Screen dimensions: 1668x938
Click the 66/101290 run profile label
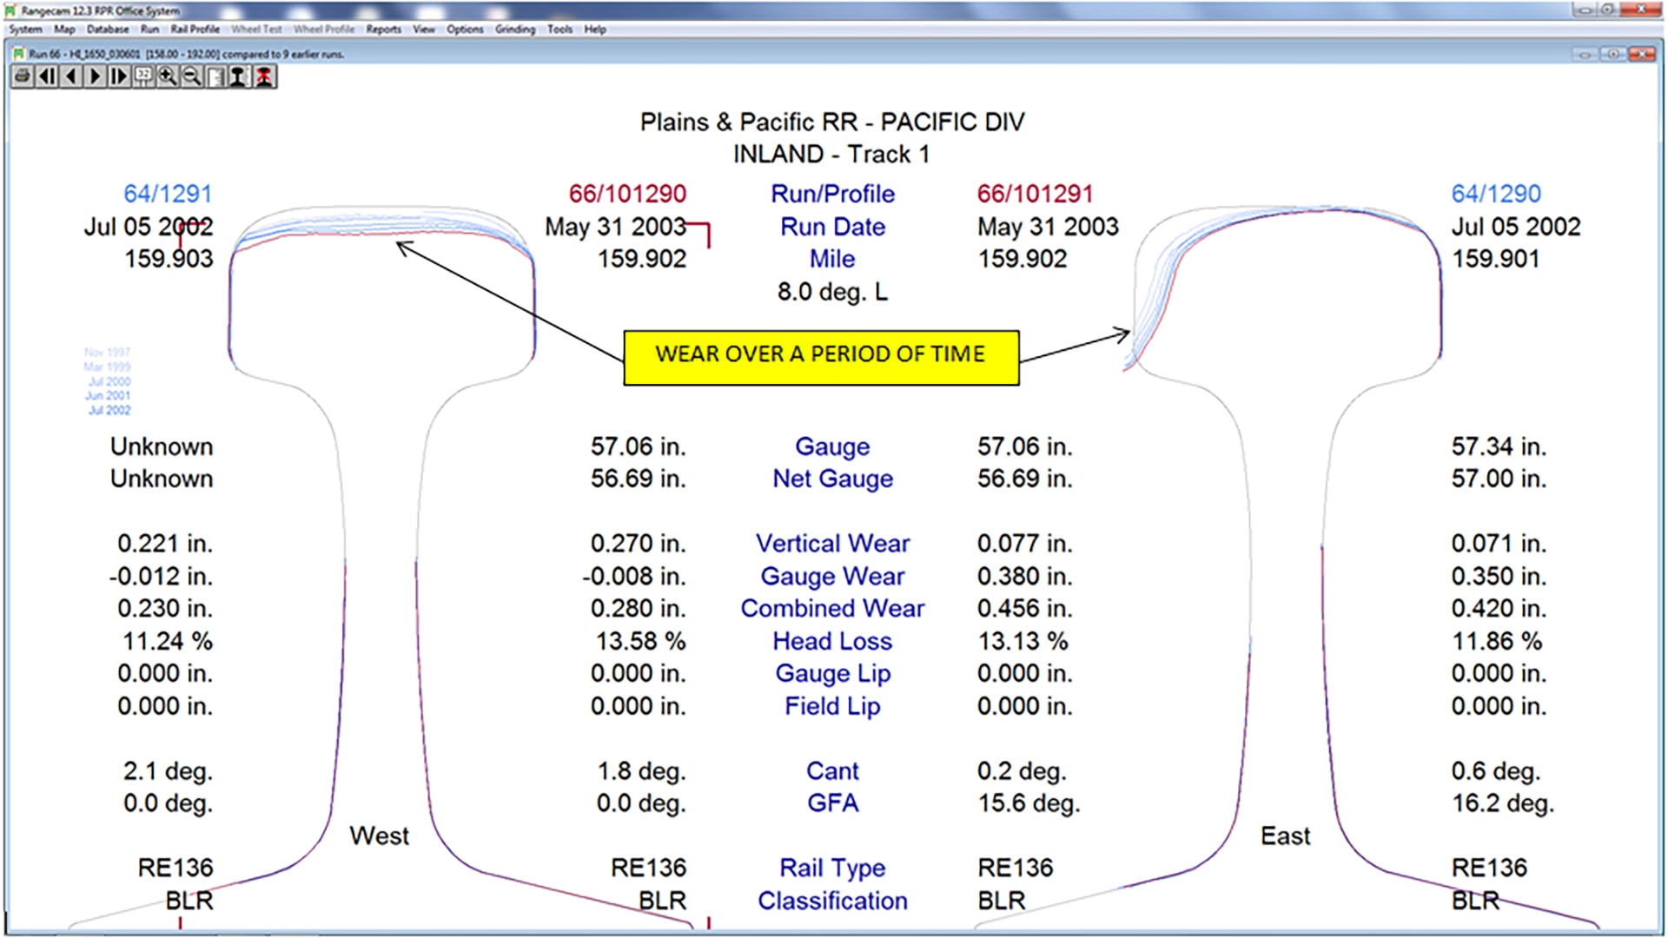coord(627,194)
